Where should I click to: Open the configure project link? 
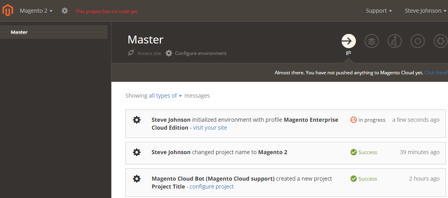coord(212,187)
